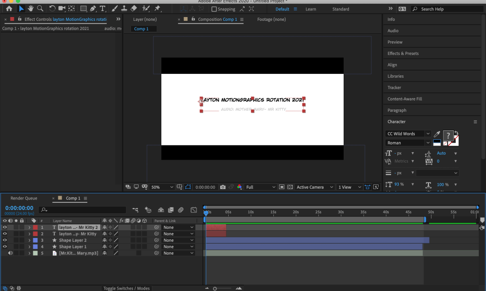486x291 pixels.
Task: Toggle the transparency grid icon
Action: point(290,187)
